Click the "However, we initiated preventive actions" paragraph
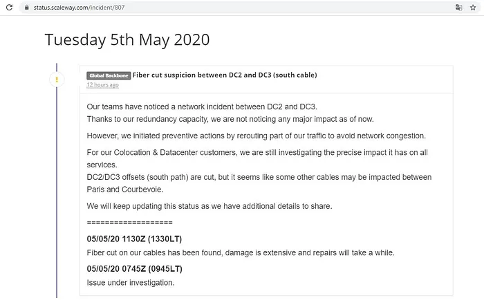Viewport: 484px width, 305px height. 256,135
